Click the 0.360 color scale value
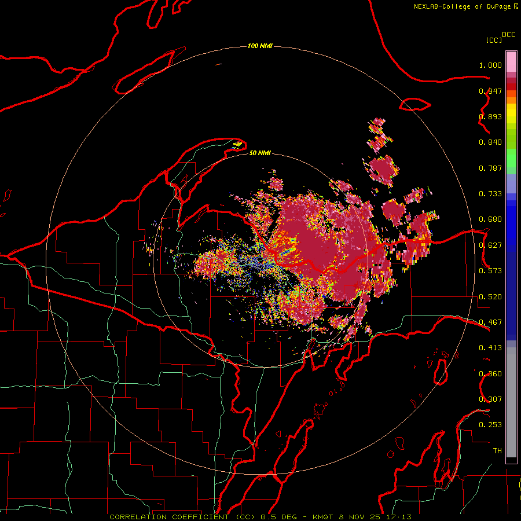Image resolution: width=521 pixels, height=521 pixels. (490, 374)
